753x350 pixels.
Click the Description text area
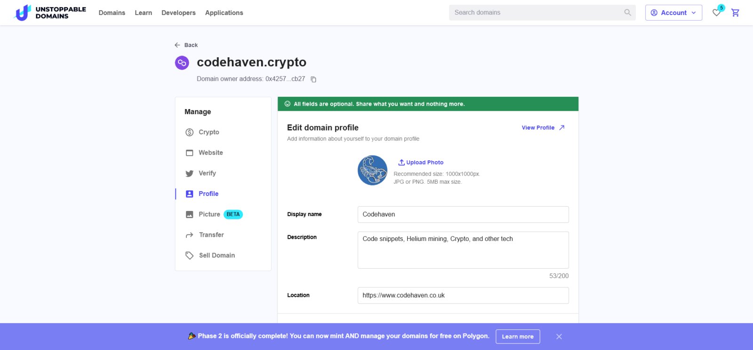[x=463, y=250]
